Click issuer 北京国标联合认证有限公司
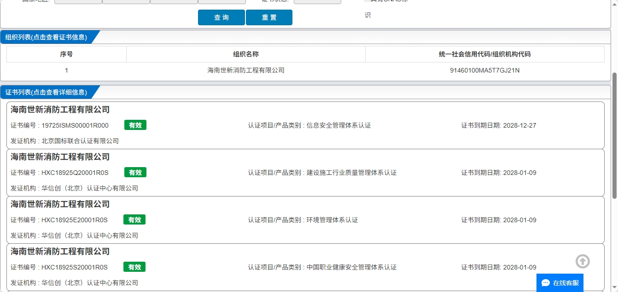 tap(80, 141)
